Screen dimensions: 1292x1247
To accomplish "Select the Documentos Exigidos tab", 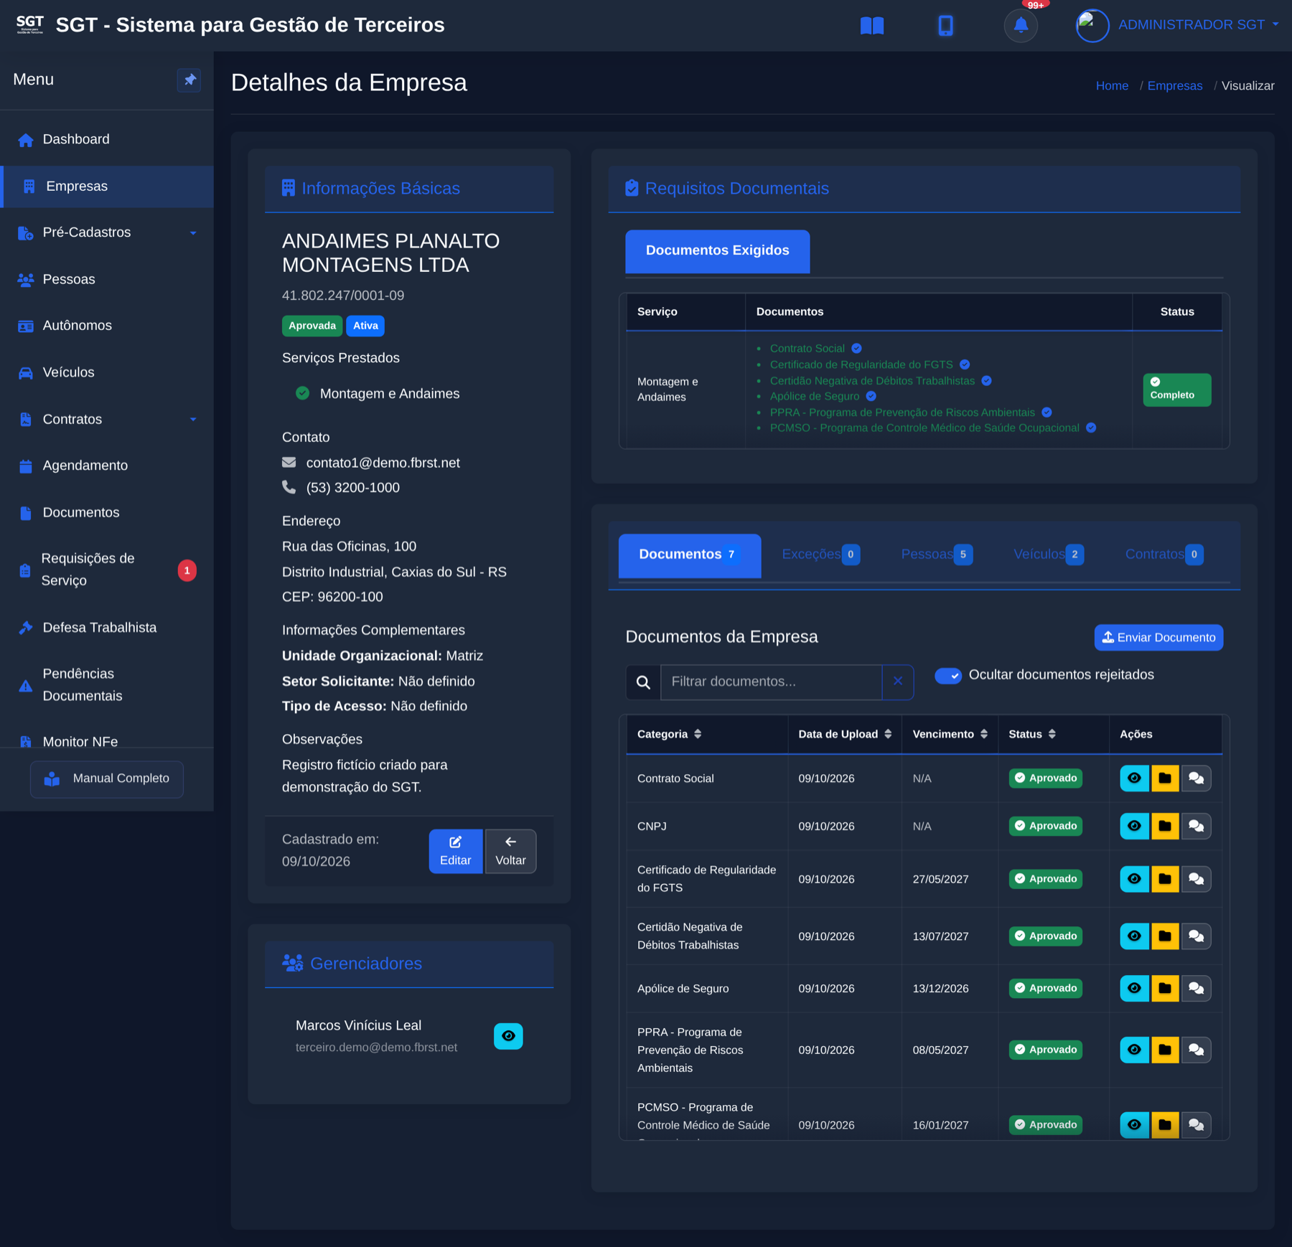I will coord(717,251).
